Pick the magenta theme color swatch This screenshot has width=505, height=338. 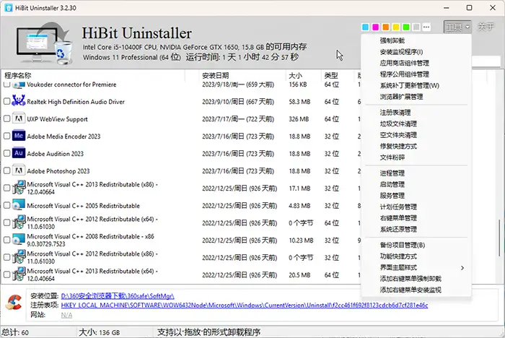(x=376, y=27)
